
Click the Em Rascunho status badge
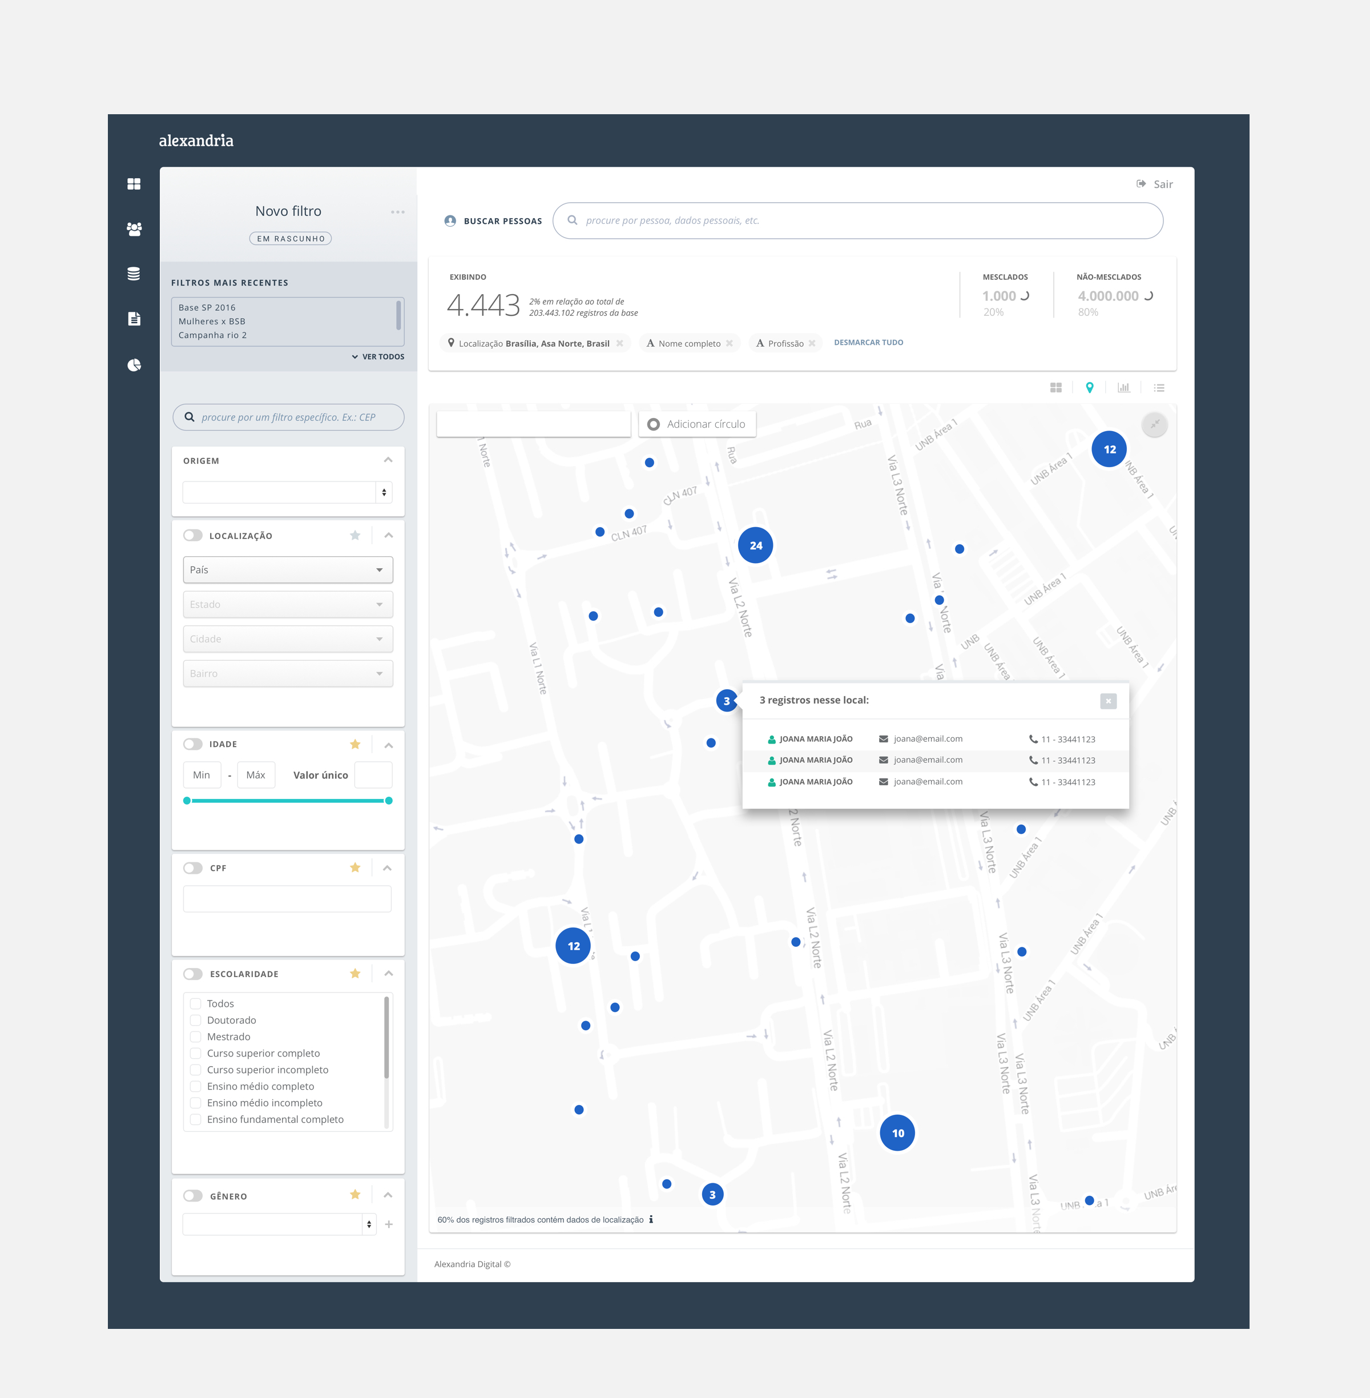pyautogui.click(x=291, y=239)
